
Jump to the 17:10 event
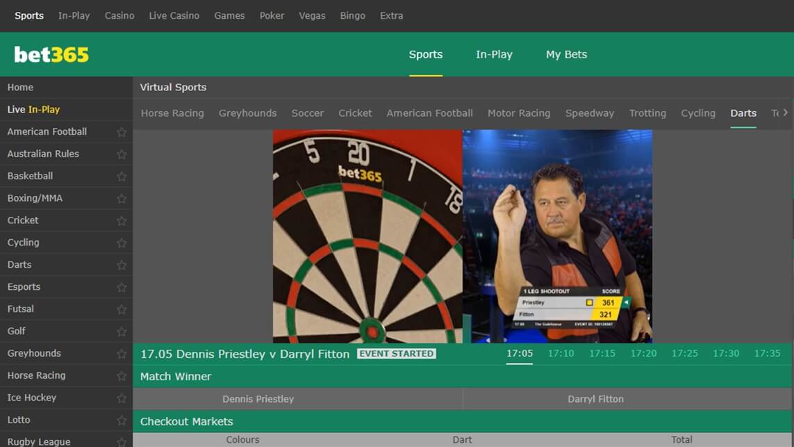pos(561,353)
